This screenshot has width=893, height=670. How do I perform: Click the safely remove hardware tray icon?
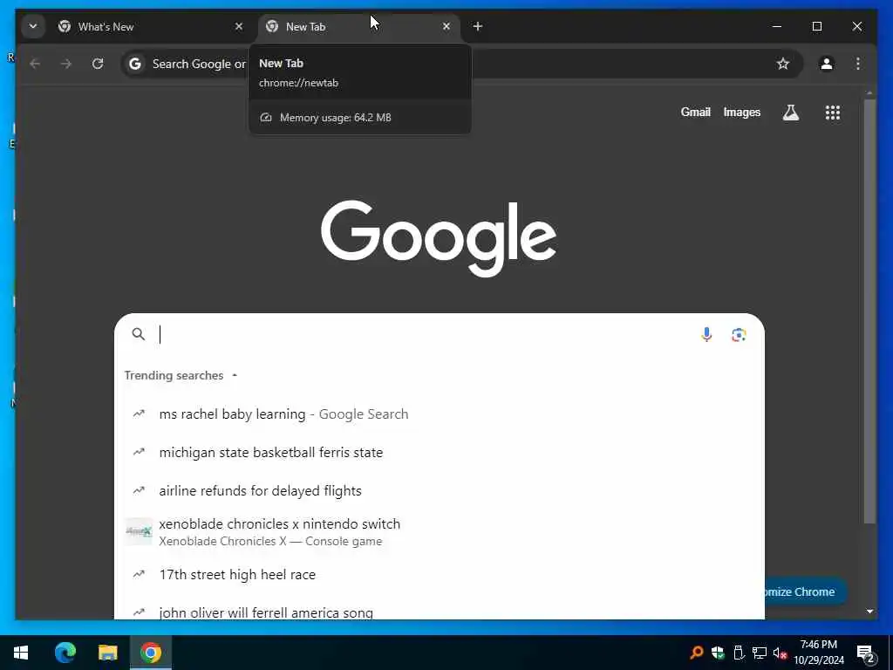tap(738, 653)
